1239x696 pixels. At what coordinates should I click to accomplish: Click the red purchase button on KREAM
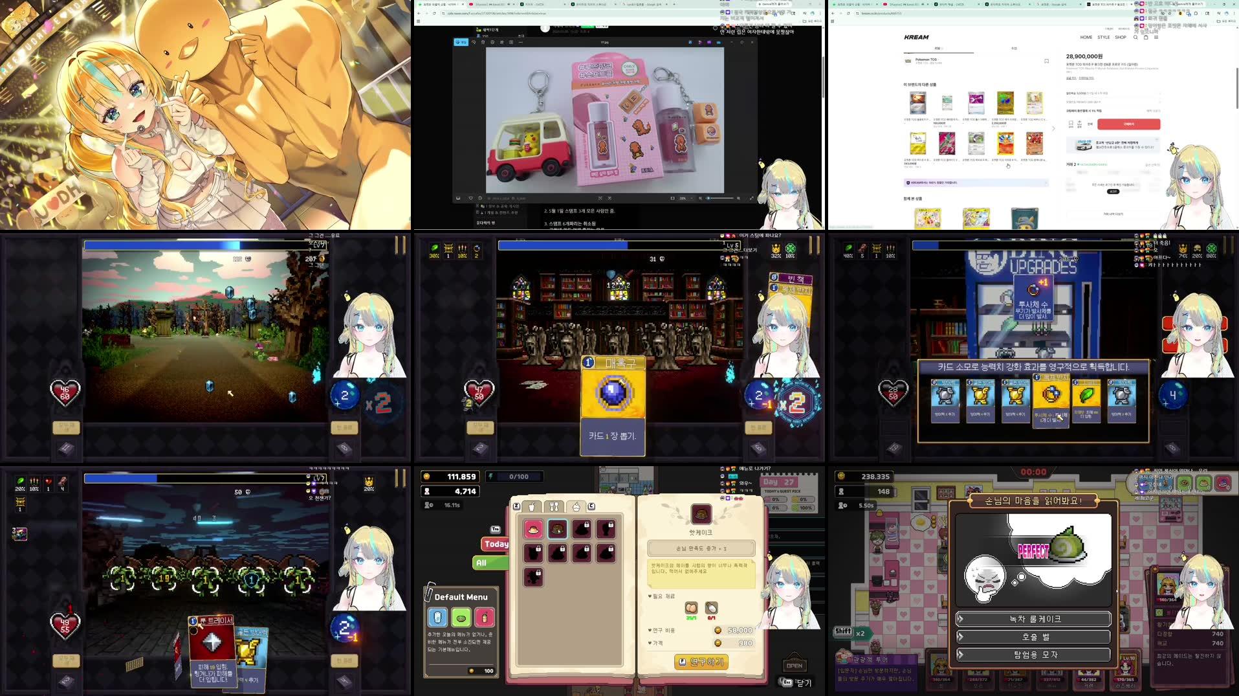pyautogui.click(x=1128, y=124)
